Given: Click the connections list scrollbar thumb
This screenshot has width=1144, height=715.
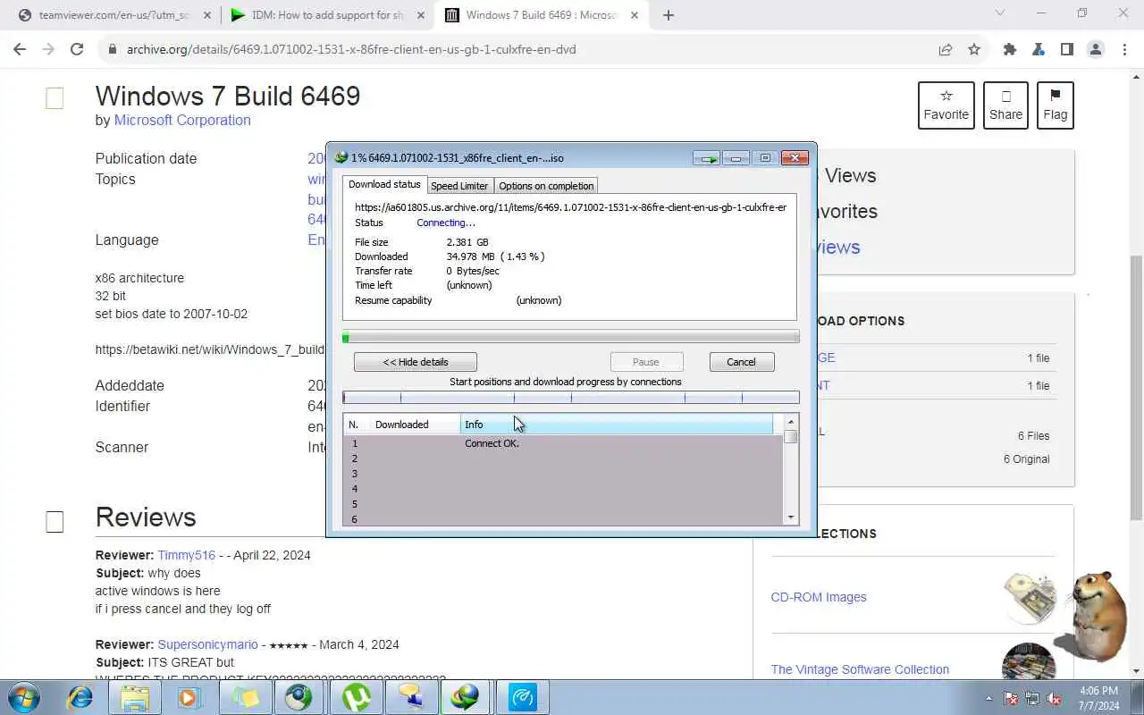Looking at the screenshot, I should point(790,437).
